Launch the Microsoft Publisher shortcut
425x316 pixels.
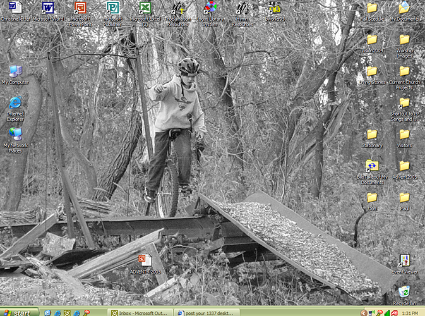pos(113,13)
